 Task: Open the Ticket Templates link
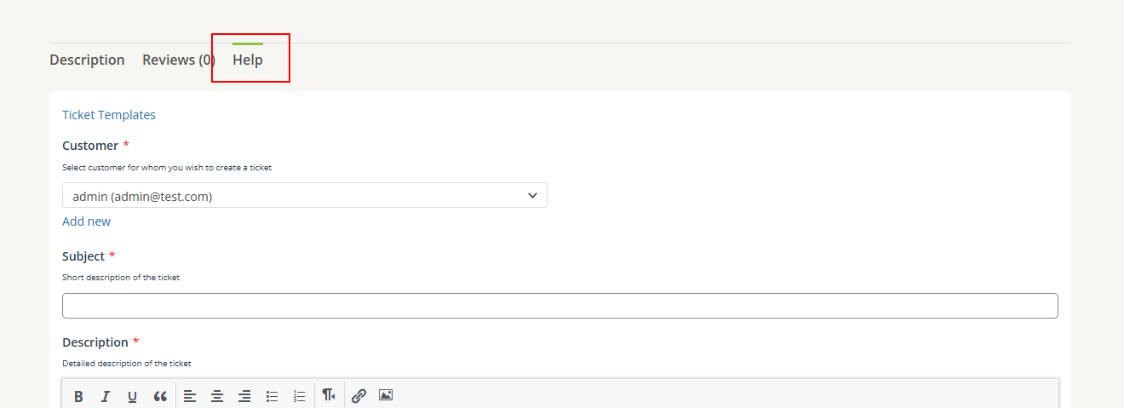(x=109, y=115)
